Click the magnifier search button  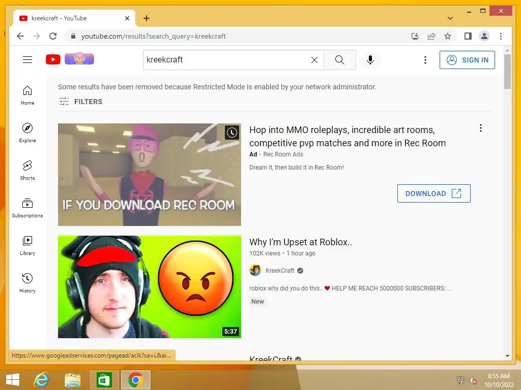click(339, 60)
